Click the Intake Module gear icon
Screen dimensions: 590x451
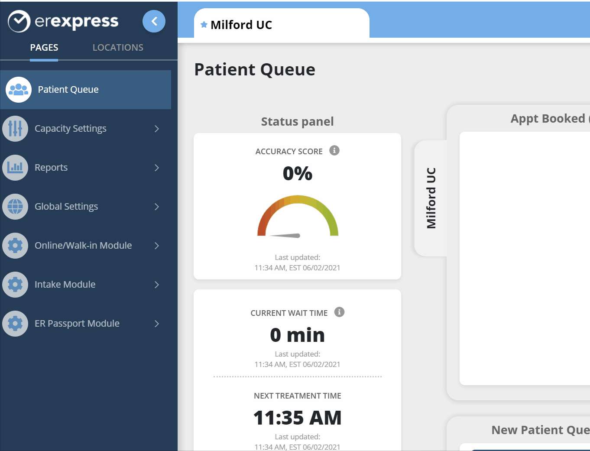point(15,285)
